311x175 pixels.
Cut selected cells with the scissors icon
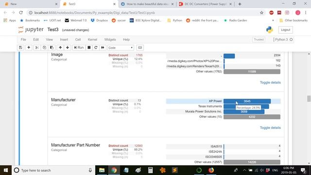[x=37, y=48]
